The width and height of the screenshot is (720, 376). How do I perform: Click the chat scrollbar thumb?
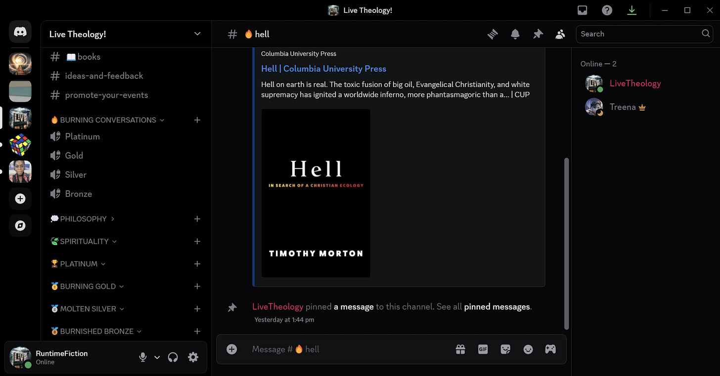pyautogui.click(x=567, y=244)
